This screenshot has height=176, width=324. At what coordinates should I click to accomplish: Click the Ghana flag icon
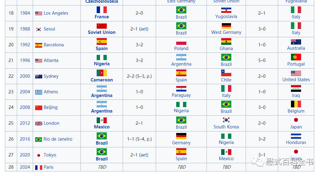(226, 41)
